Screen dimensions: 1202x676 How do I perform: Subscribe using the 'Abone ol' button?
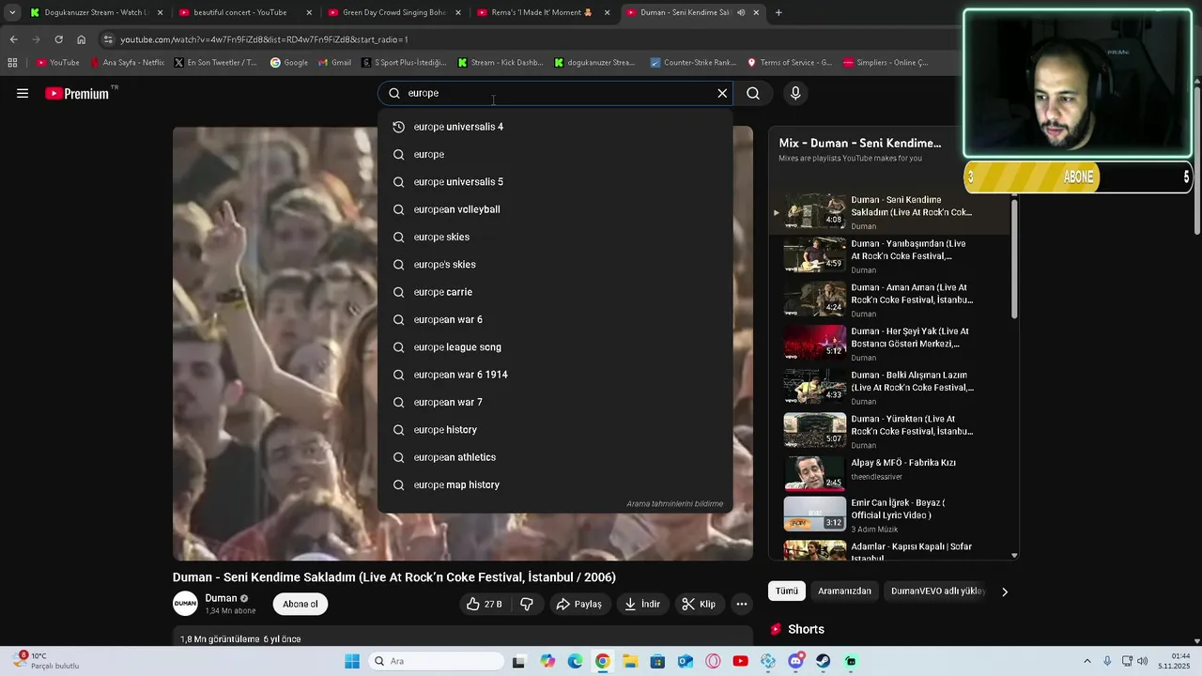[300, 604]
